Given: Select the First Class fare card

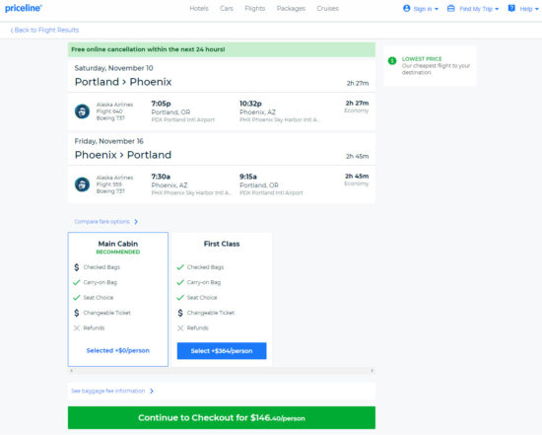Looking at the screenshot, I should [222, 299].
